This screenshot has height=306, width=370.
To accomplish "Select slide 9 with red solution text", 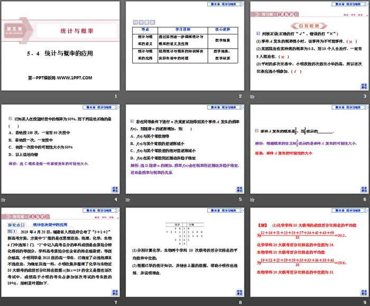I will tap(309, 252).
